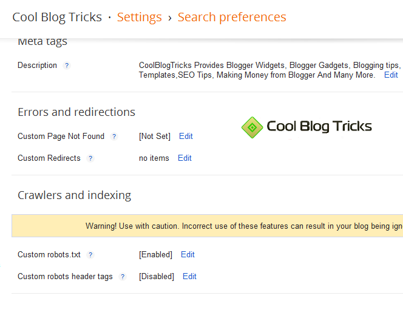Click Edit for Custom robots header tags
The image size is (403, 321).
click(189, 277)
